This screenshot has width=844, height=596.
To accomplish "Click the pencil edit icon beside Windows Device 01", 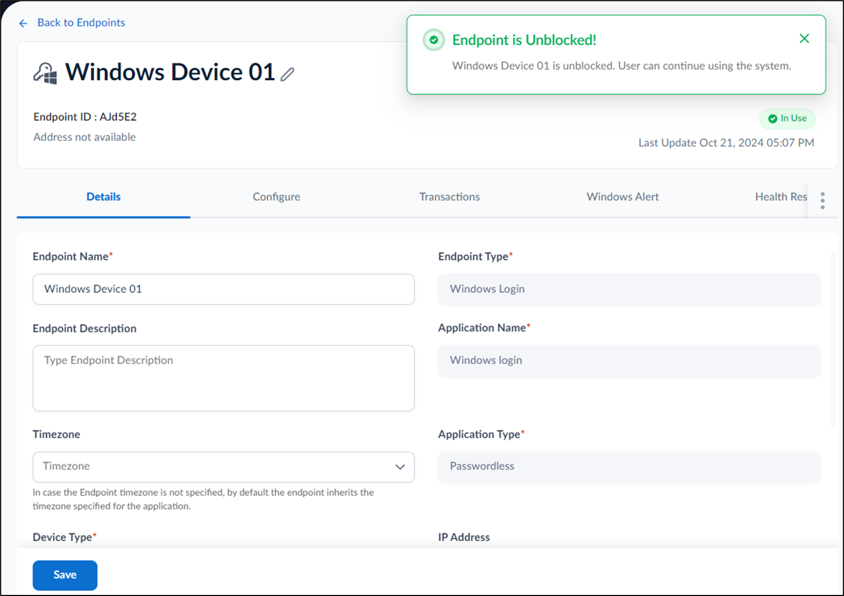I will point(287,74).
